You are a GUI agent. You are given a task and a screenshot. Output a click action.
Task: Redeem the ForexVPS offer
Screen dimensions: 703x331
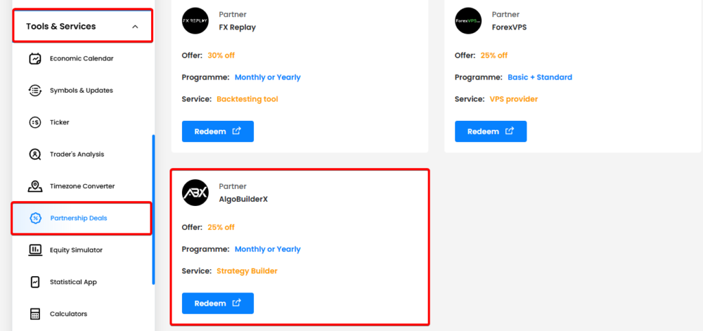point(490,131)
